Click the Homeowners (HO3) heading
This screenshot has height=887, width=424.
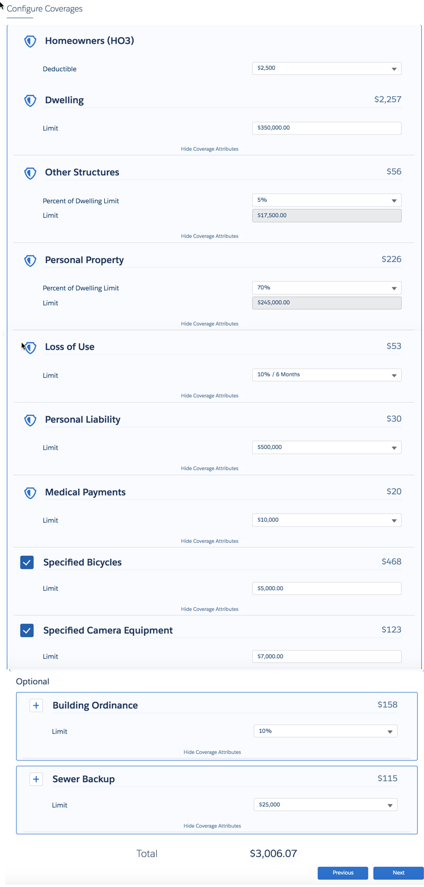click(89, 41)
